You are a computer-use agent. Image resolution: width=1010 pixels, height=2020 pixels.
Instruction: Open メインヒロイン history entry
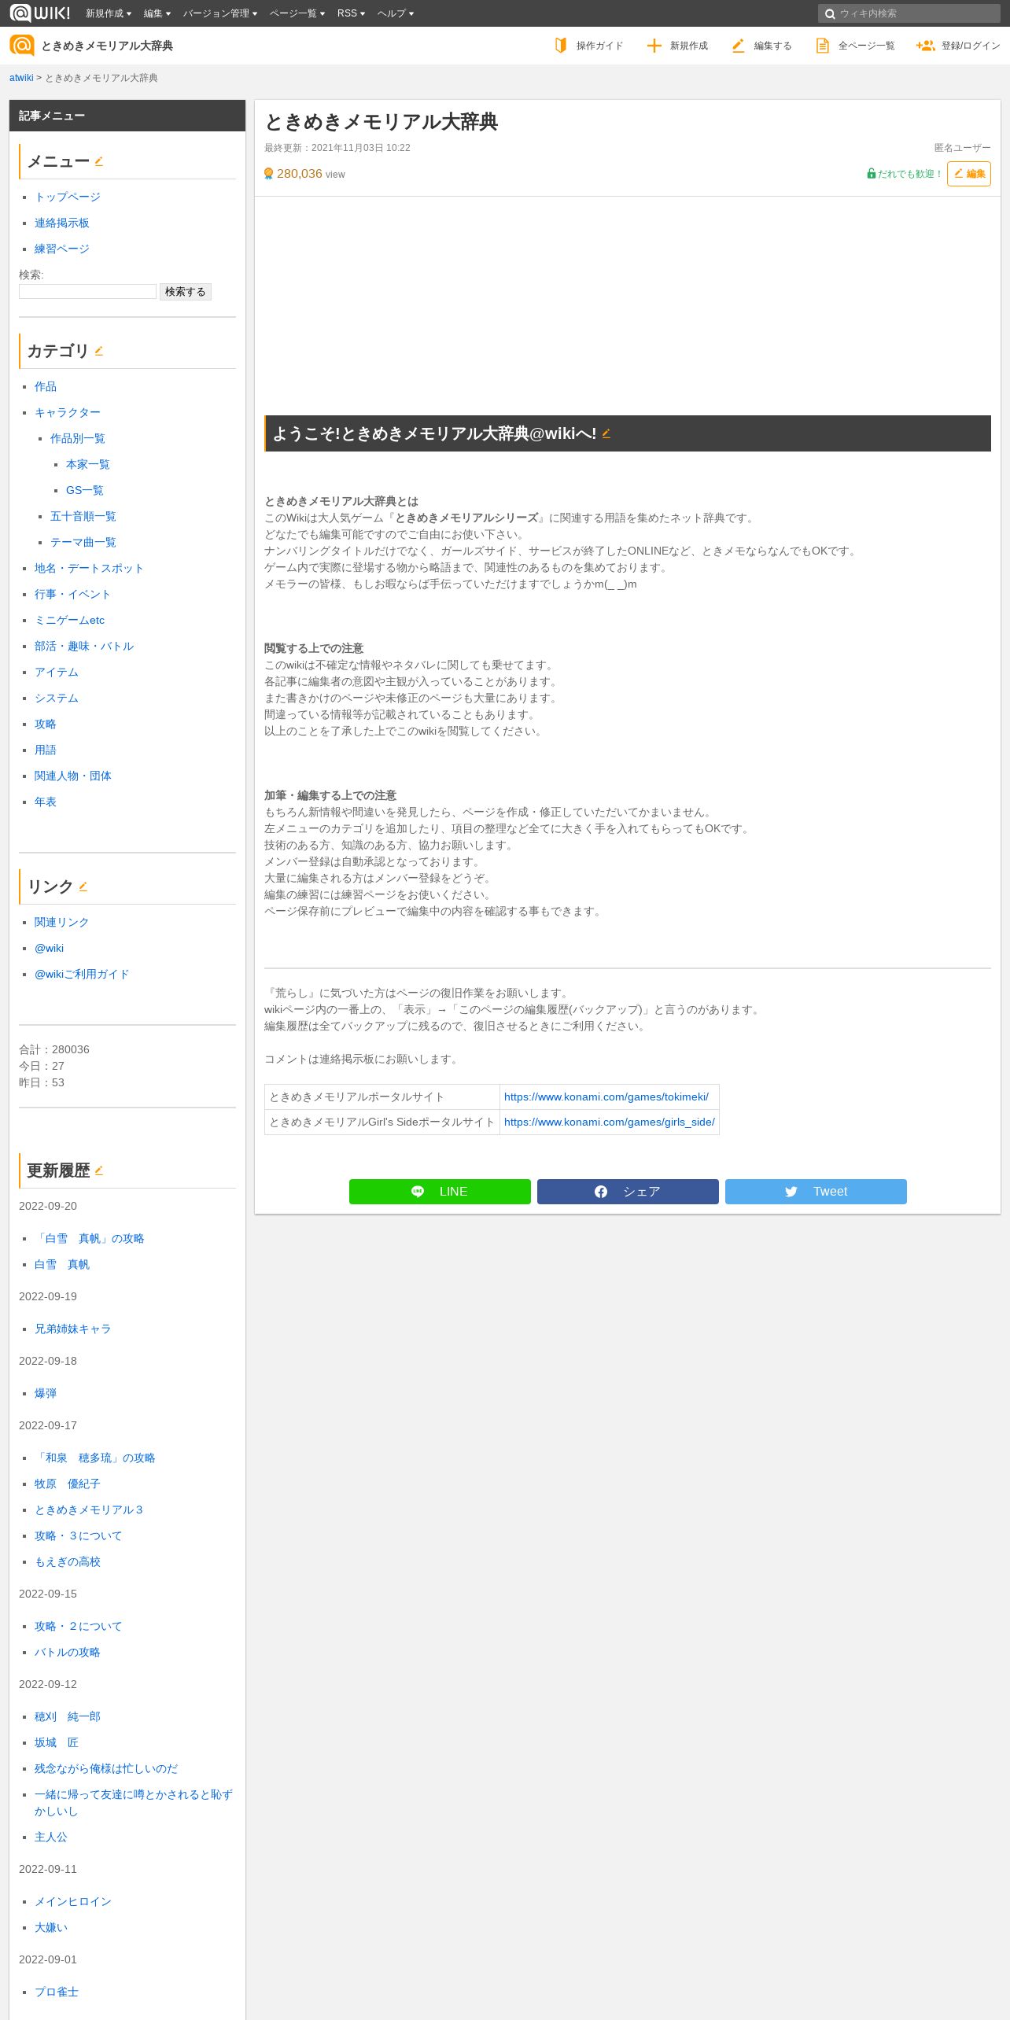(73, 1901)
